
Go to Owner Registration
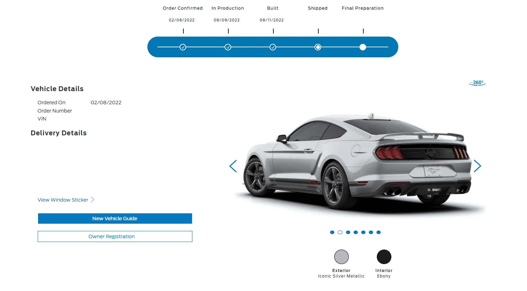tap(115, 236)
